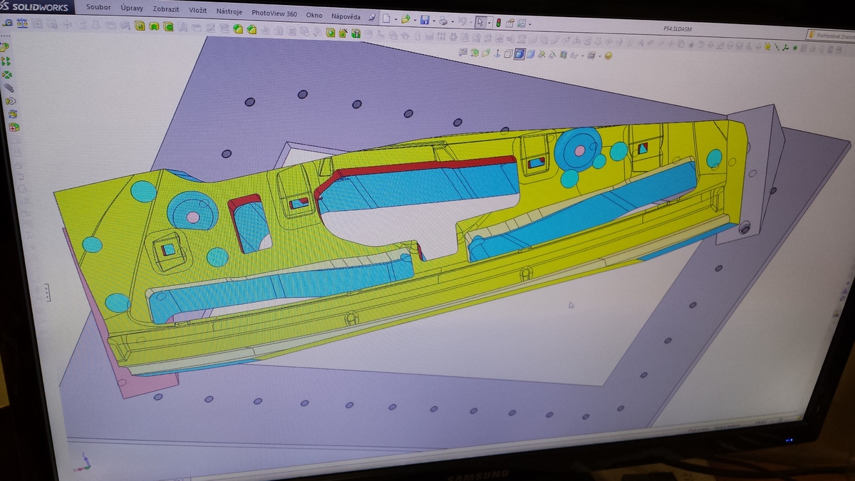Click the SolidWorks logo button

[x=36, y=6]
